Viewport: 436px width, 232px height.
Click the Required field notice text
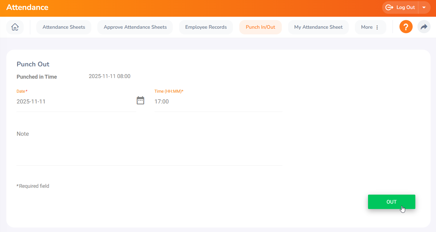point(33,186)
